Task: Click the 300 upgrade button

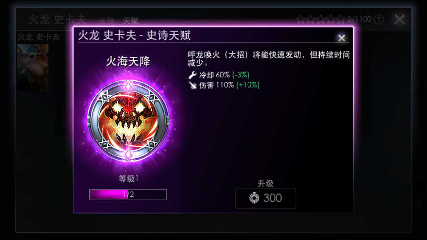Action: 266,198
